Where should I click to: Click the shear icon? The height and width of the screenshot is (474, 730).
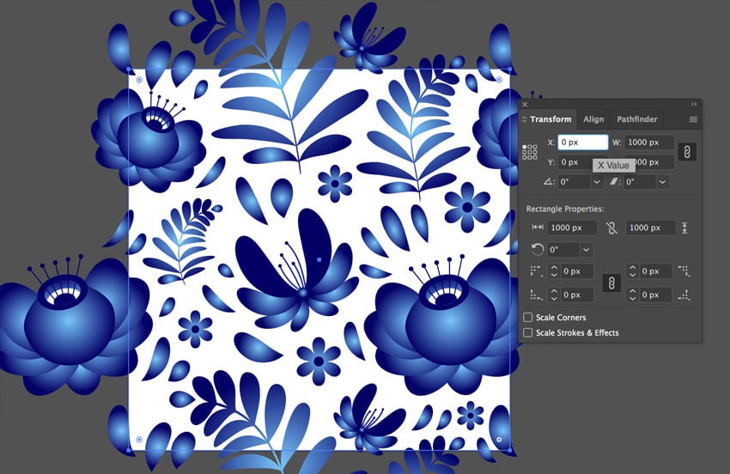coord(615,181)
